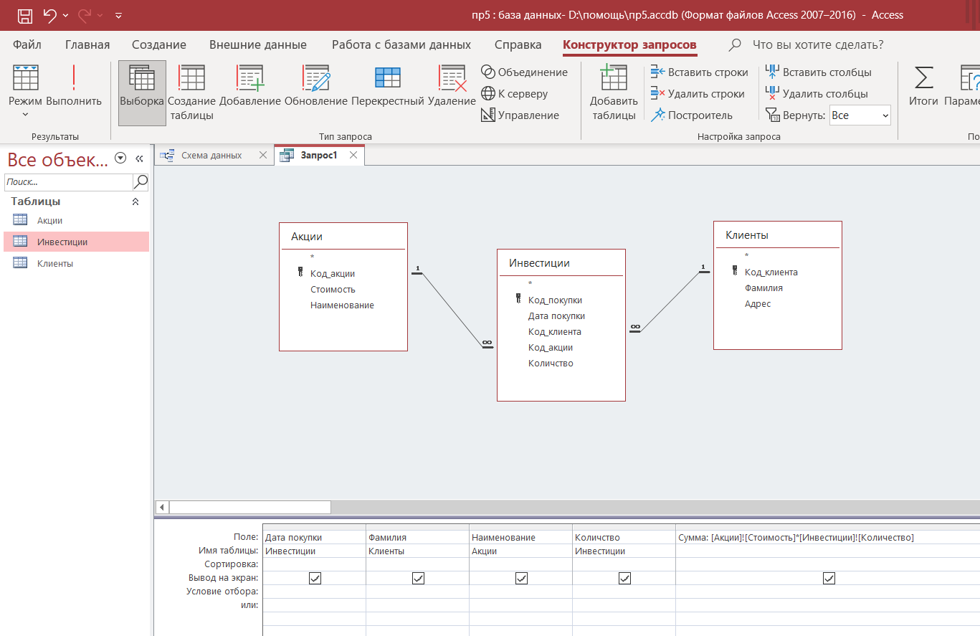
Task: Click the Управление button
Action: point(520,115)
